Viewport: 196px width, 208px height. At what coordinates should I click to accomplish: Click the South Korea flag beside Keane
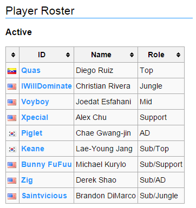(12, 149)
